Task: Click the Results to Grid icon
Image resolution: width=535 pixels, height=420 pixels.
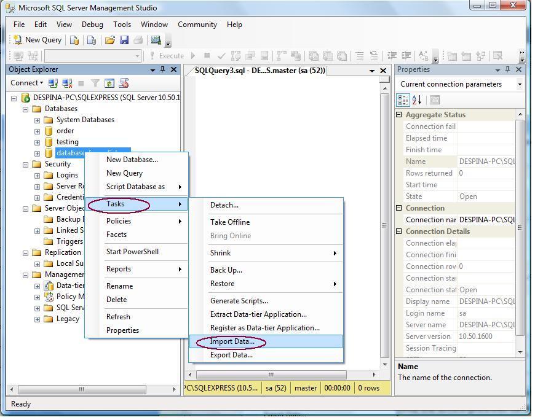Action: click(328, 55)
